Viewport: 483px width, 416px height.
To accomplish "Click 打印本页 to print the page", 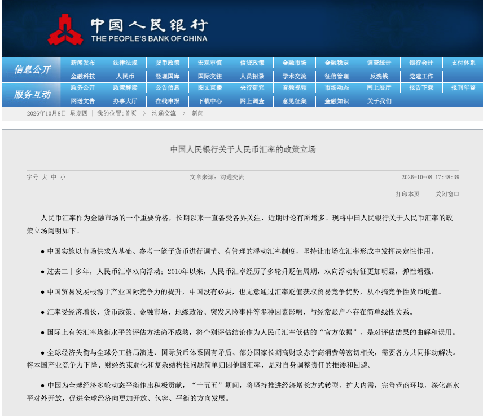I will (407, 194).
